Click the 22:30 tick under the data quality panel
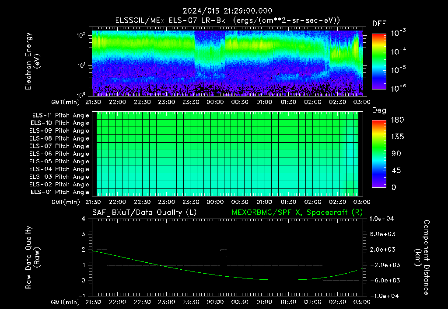 [x=142, y=302]
